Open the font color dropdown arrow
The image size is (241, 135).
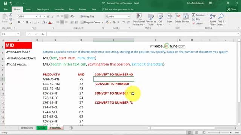coord(53,22)
